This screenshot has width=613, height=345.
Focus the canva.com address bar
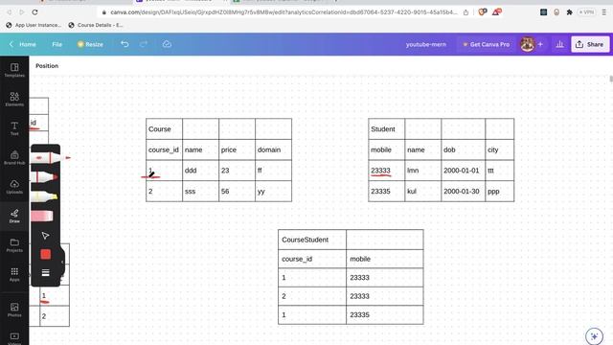click(284, 12)
